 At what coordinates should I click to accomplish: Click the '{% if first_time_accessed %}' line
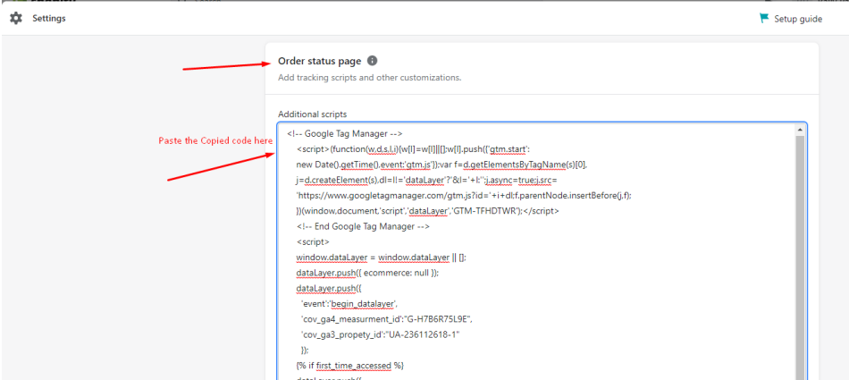(349, 366)
